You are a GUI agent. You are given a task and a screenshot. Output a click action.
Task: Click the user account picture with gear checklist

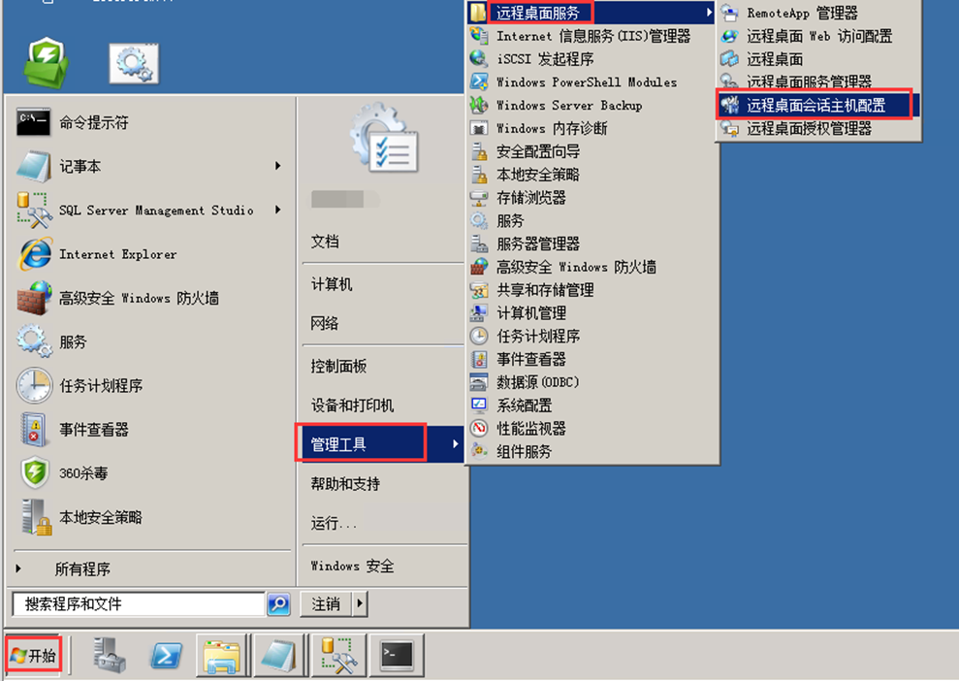[x=383, y=139]
